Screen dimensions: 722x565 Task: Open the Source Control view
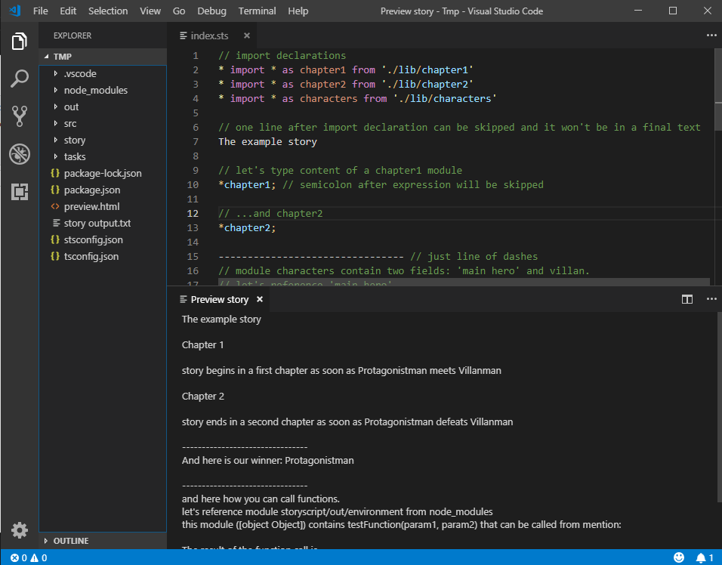20,116
